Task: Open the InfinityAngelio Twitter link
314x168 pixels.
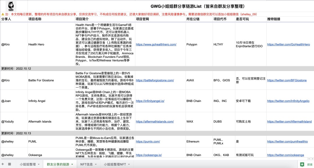Action: 288,101
